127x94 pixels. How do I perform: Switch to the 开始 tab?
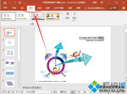(x=14, y=8)
